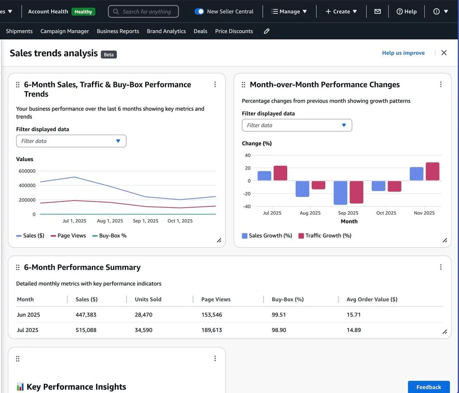This screenshot has height=393, width=459.
Task: Click Buy-Box value 99.51
Action: [x=279, y=315]
